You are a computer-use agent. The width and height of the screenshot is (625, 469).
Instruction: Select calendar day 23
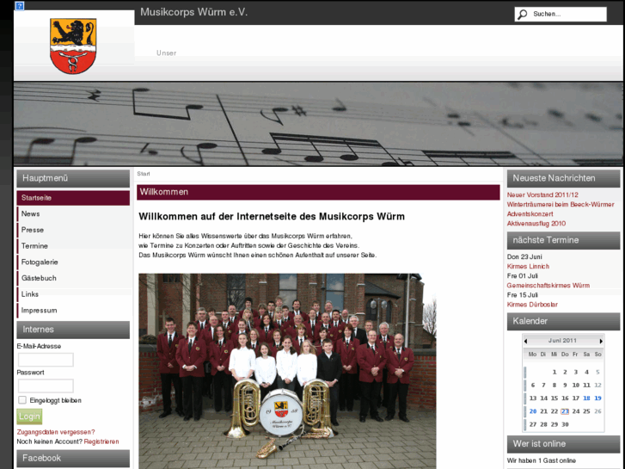click(565, 411)
